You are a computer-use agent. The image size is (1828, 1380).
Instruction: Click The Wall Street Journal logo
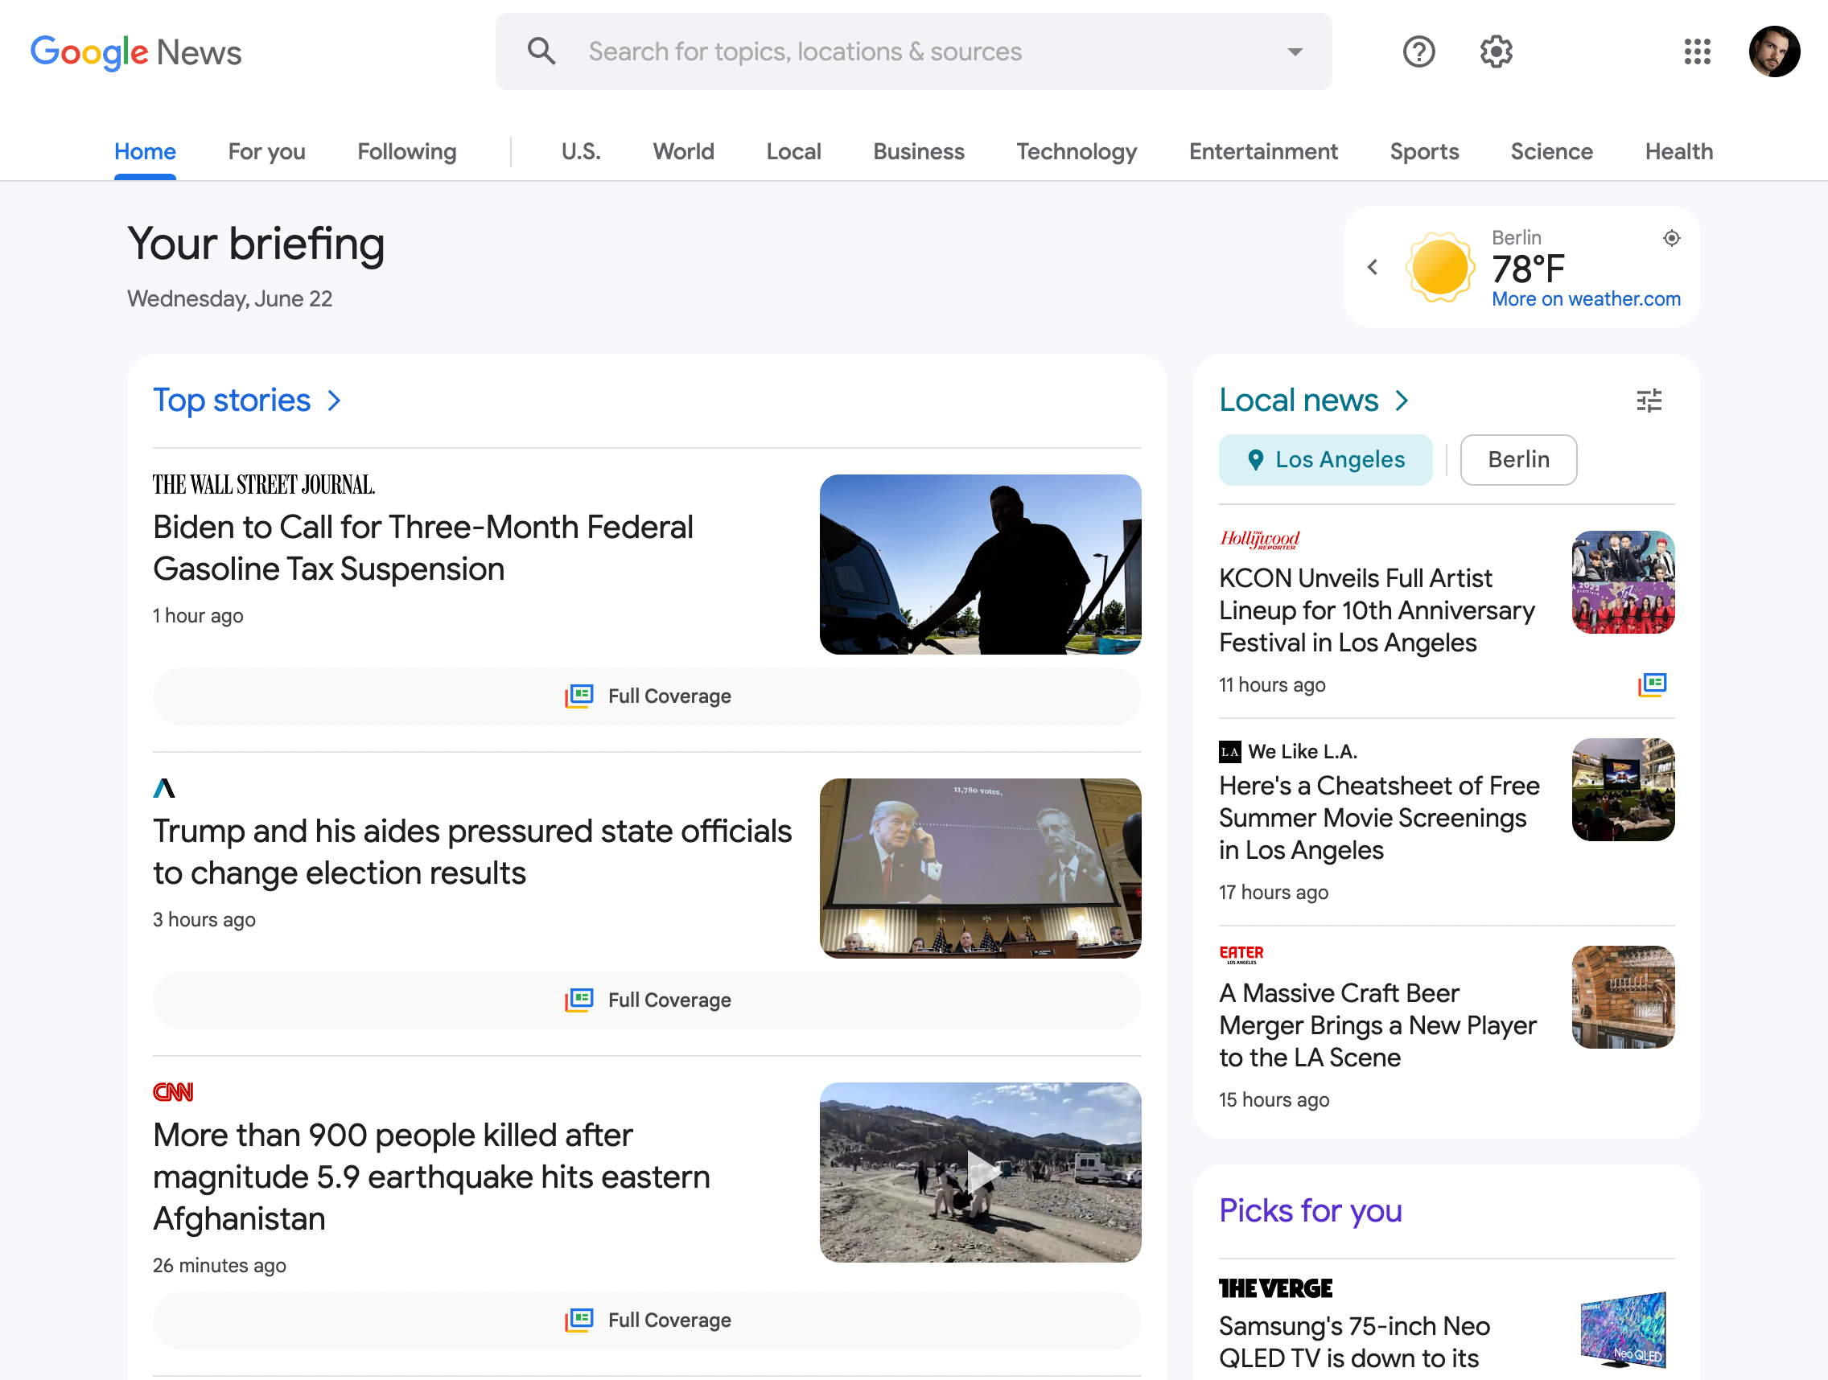264,484
